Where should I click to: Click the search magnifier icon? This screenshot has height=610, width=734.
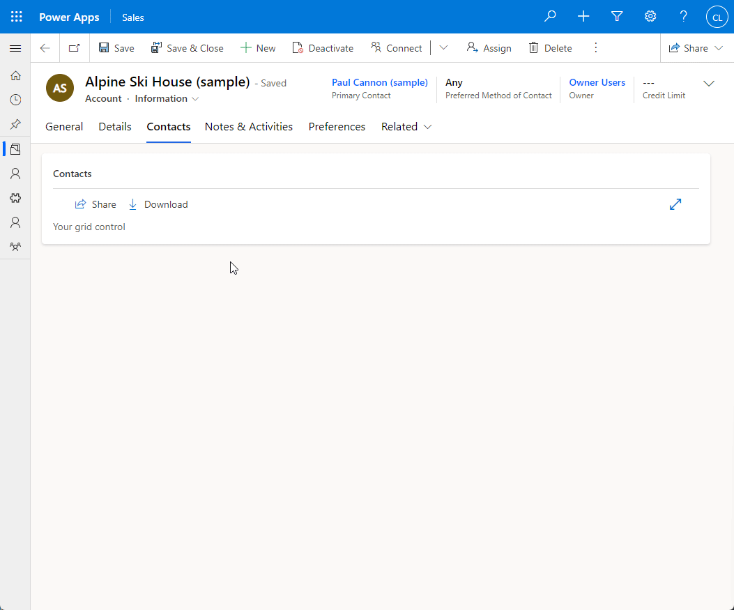pos(550,17)
